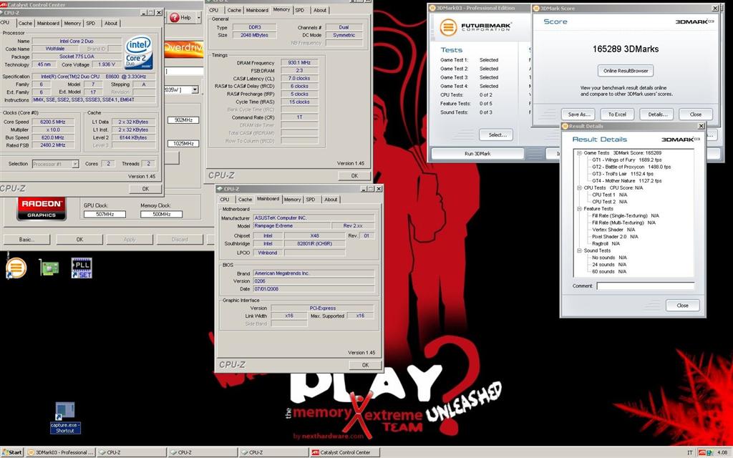Click the Result Details window title icon
The width and height of the screenshot is (733, 458).
tap(565, 126)
